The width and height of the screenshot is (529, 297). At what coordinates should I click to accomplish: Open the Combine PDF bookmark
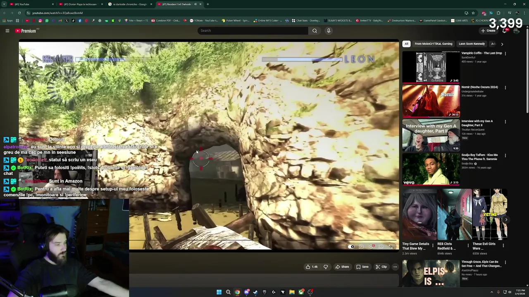tap(165, 21)
